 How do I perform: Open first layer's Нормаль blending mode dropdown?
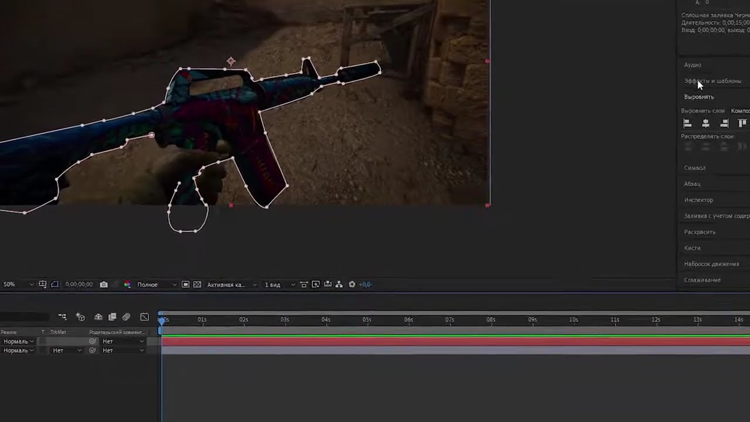19,341
